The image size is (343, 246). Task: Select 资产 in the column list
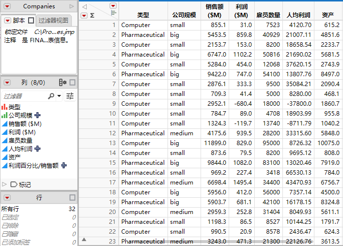pyautogui.click(x=14, y=157)
